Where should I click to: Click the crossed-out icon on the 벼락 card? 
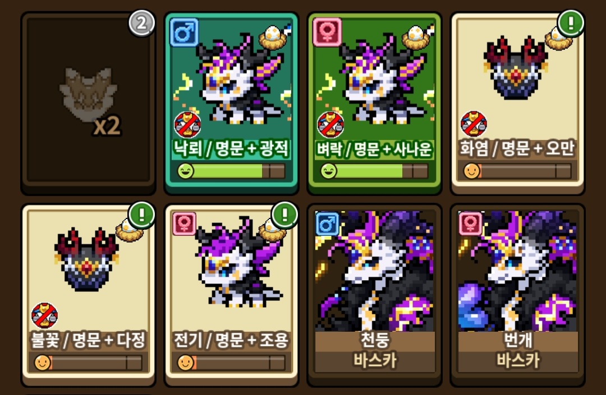(330, 124)
